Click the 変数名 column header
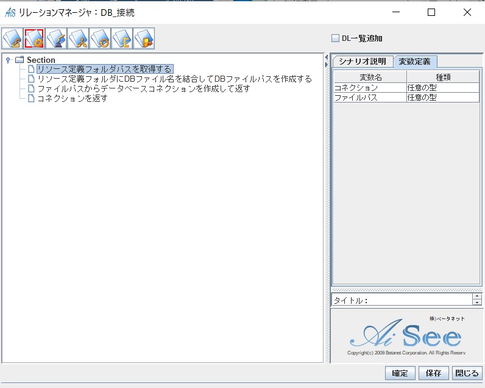This screenshot has height=388, width=485. point(370,77)
